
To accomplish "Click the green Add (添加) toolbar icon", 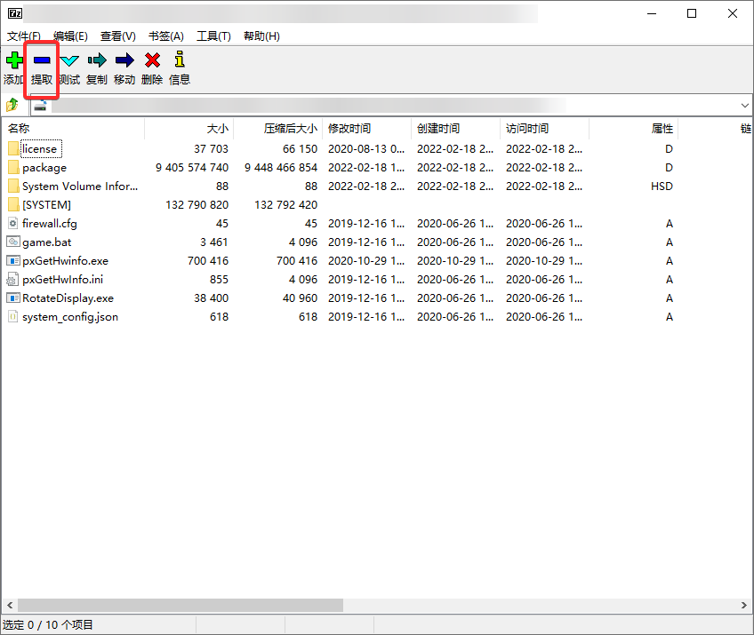I will [x=13, y=60].
